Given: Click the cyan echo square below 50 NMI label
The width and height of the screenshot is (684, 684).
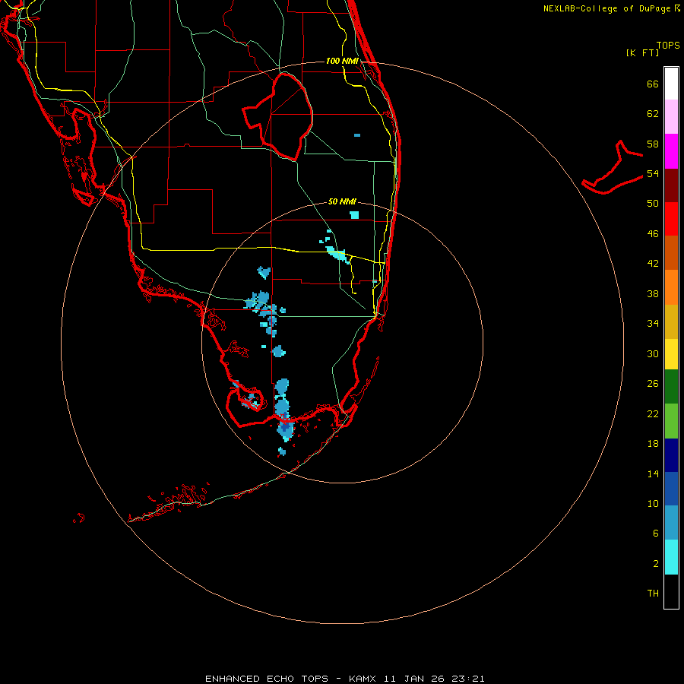Looking at the screenshot, I should (x=354, y=214).
